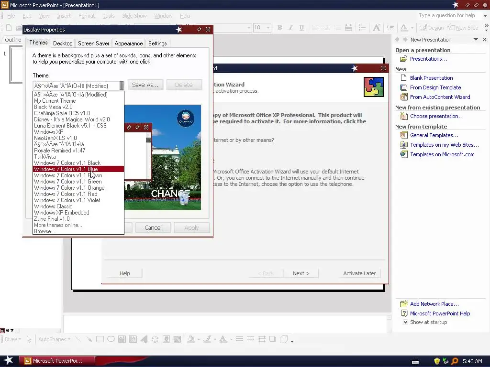Select Windows Classic theme
Image resolution: width=490 pixels, height=367 pixels.
(78, 206)
